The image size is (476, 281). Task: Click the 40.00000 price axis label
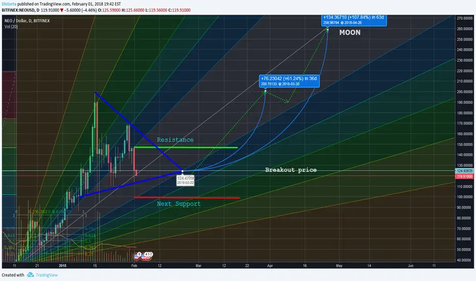[464, 260]
